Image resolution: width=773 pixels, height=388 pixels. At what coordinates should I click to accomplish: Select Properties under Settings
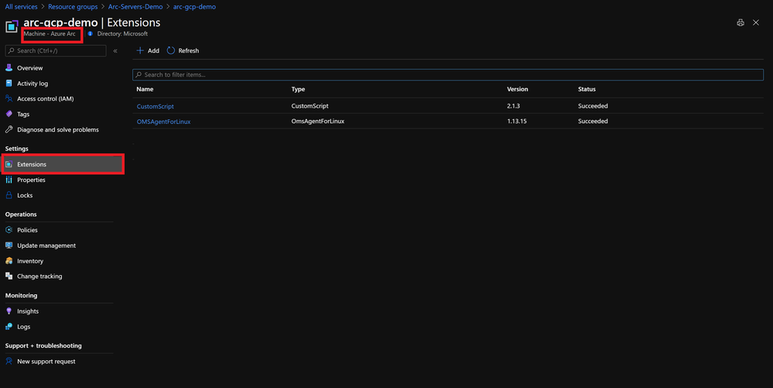click(x=31, y=180)
